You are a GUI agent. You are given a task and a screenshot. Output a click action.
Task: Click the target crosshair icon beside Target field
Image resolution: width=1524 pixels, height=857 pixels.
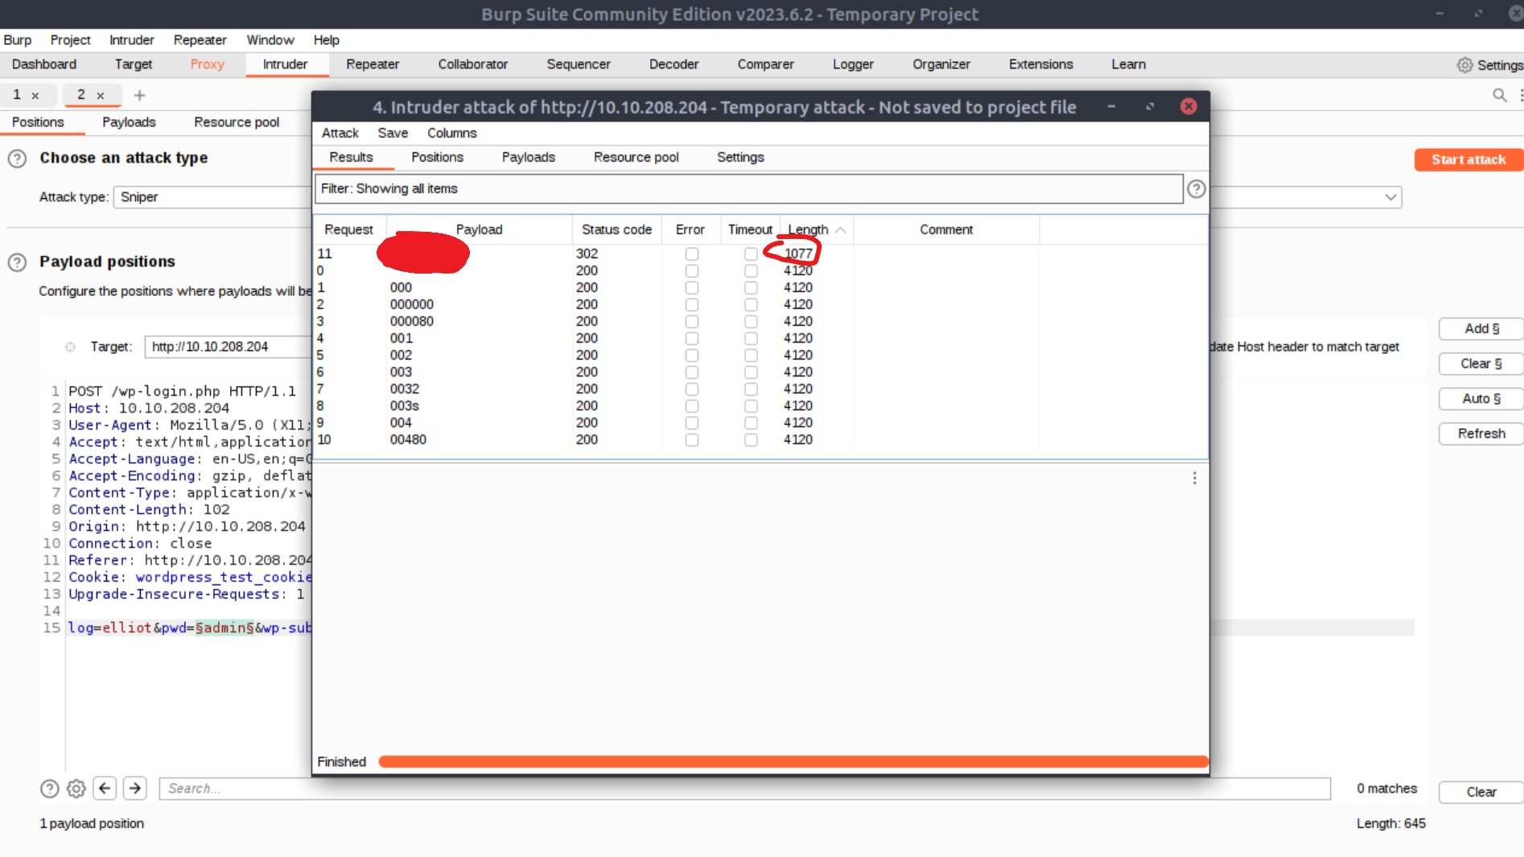click(x=70, y=347)
